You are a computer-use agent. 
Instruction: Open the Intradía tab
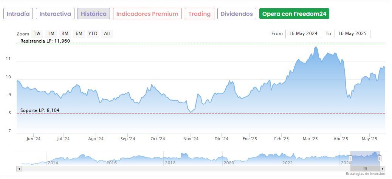(18, 14)
